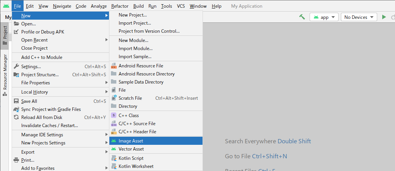This screenshot has width=395, height=171.
Task: Click the Print printer icon
Action: click(16, 160)
